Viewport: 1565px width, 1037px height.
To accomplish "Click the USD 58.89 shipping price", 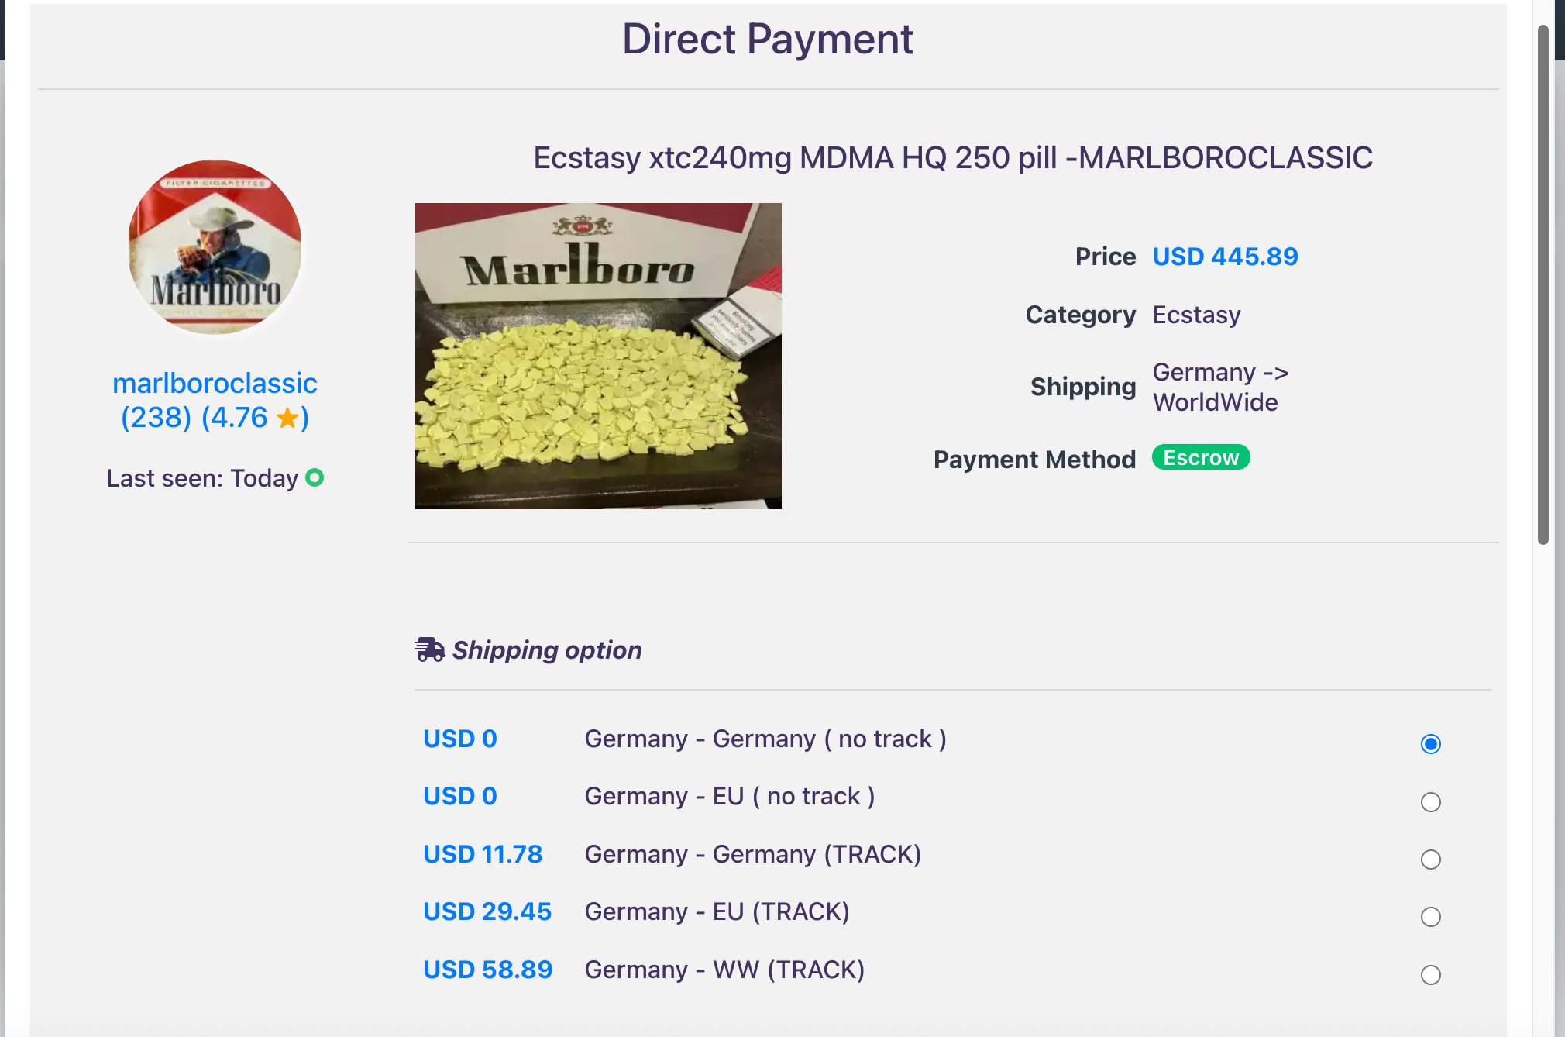I will [488, 970].
